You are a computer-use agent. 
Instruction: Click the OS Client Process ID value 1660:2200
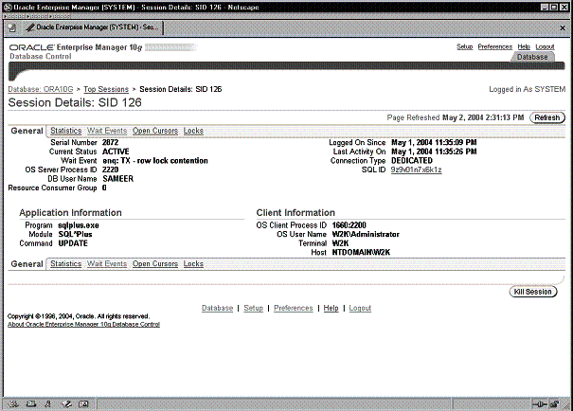pos(349,225)
